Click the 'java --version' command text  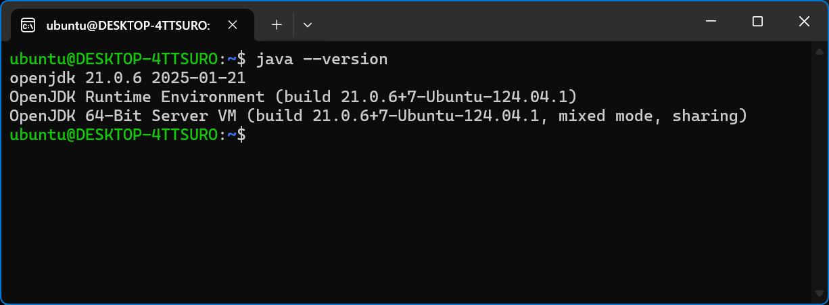coord(322,59)
